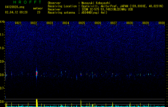Click the 0928 time marker
The height and width of the screenshot is (107, 168).
click(x=130, y=23)
